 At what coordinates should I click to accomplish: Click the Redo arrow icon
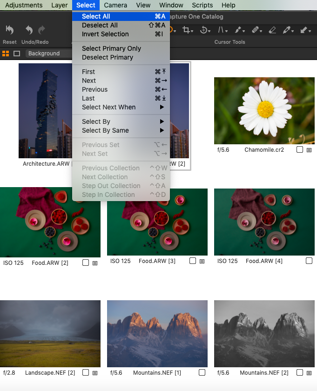pos(41,30)
